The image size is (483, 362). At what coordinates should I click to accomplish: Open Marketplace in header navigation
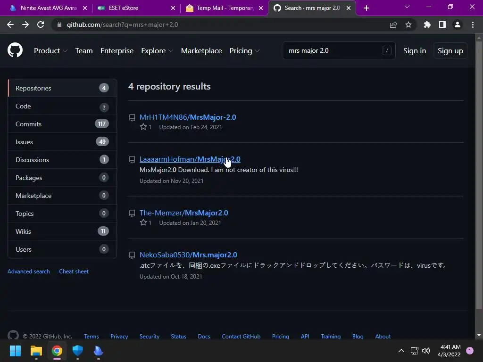(x=201, y=51)
